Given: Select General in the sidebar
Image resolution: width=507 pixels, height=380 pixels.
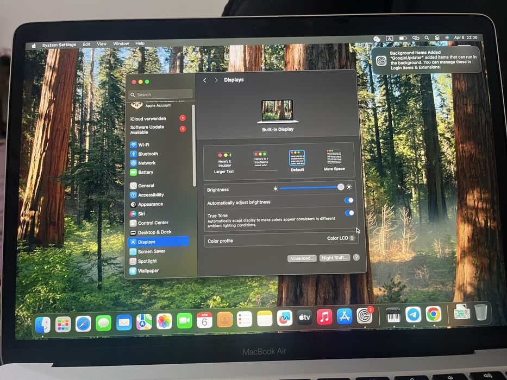Looking at the screenshot, I should [x=142, y=186].
